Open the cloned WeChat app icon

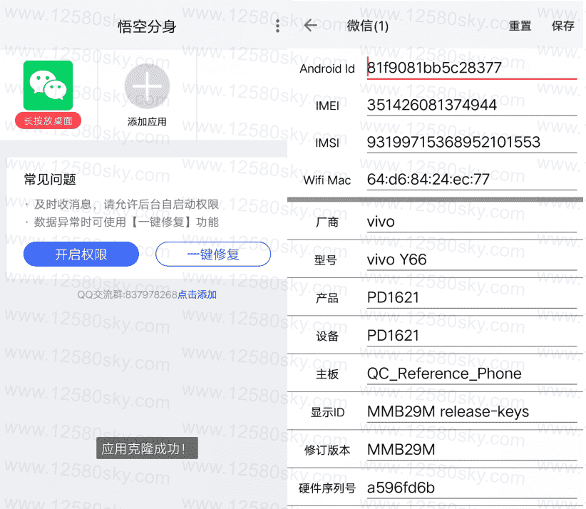(48, 86)
